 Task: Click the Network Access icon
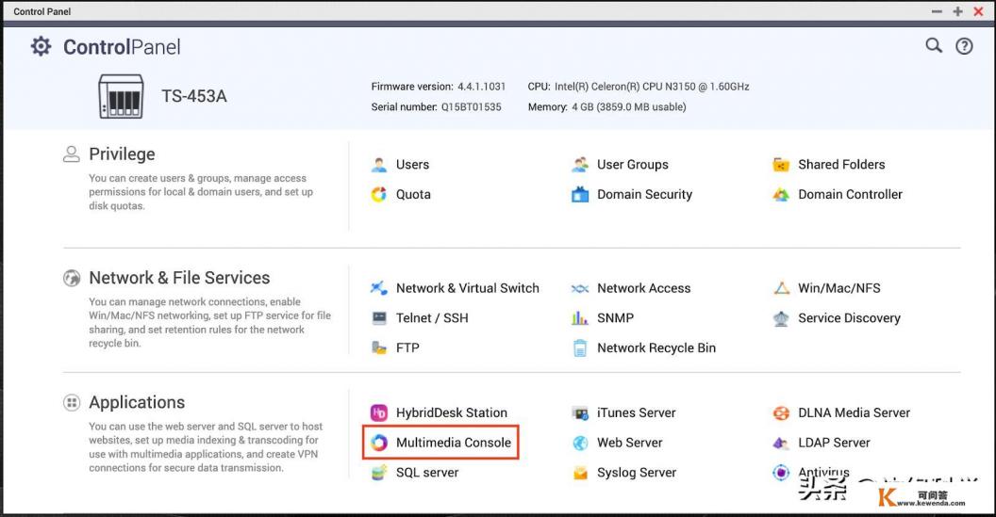pyautogui.click(x=580, y=288)
